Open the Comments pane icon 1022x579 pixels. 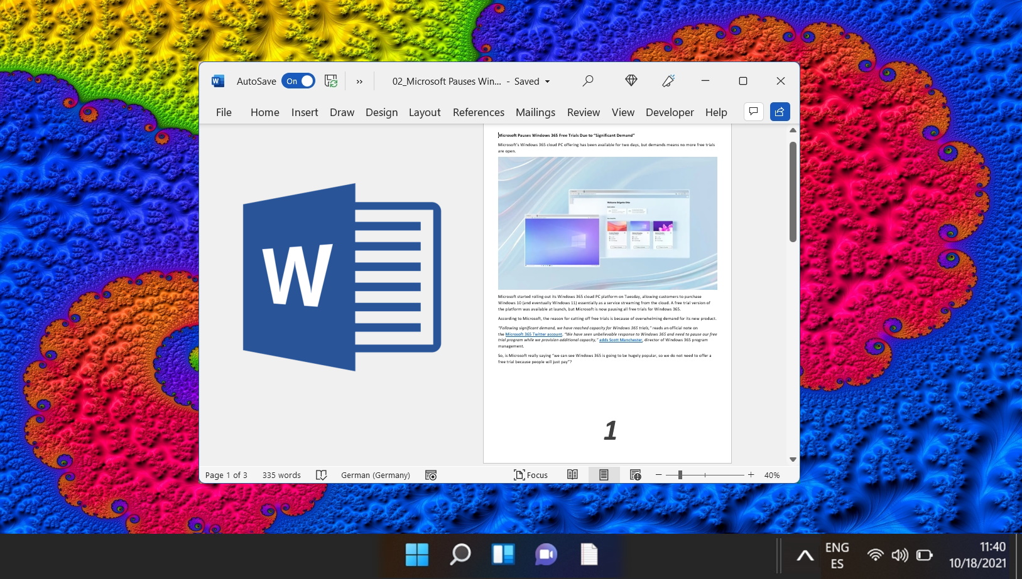pos(753,112)
